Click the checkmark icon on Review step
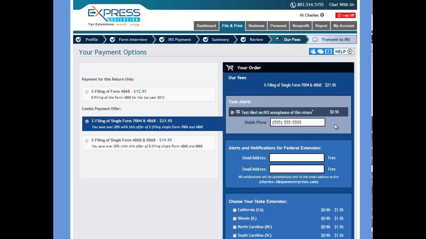The height and width of the screenshot is (239, 426). 243,40
